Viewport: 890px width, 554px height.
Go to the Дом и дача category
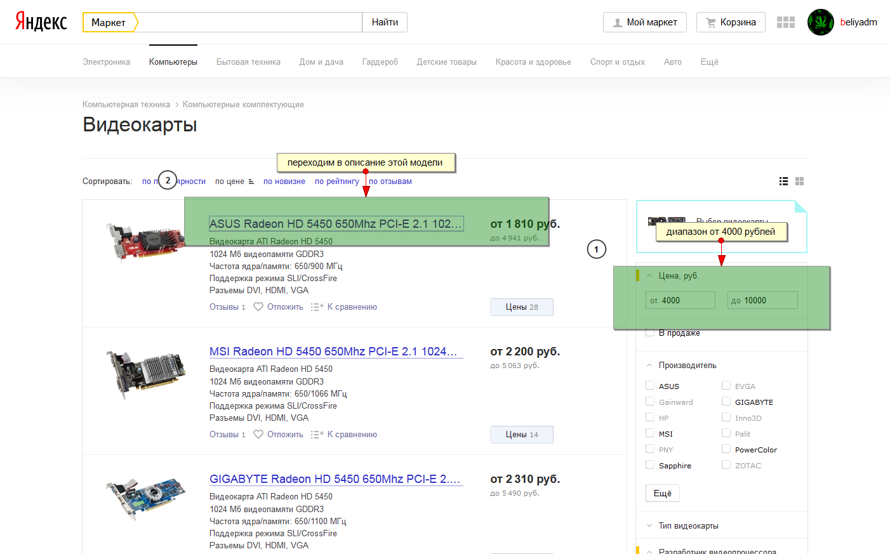point(321,62)
